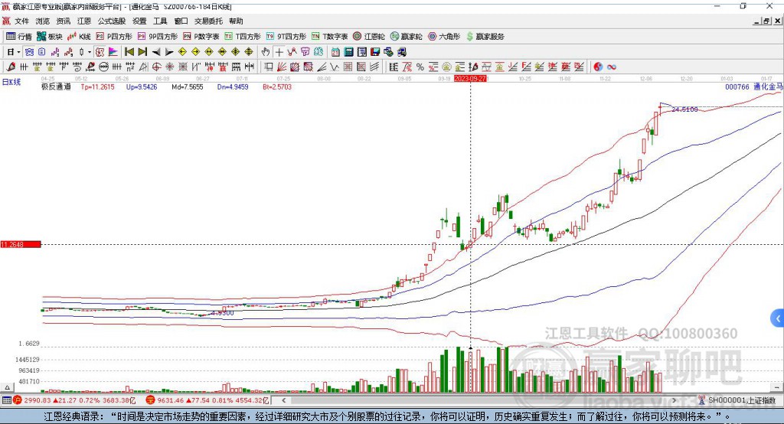Click the 沪 index 2990.83 status entry

(x=74, y=400)
